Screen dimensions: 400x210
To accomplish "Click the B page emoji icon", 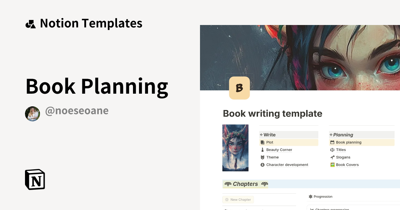I will [239, 88].
